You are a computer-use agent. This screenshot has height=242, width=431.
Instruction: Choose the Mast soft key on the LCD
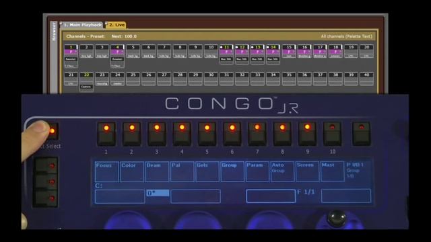[x=332, y=171]
